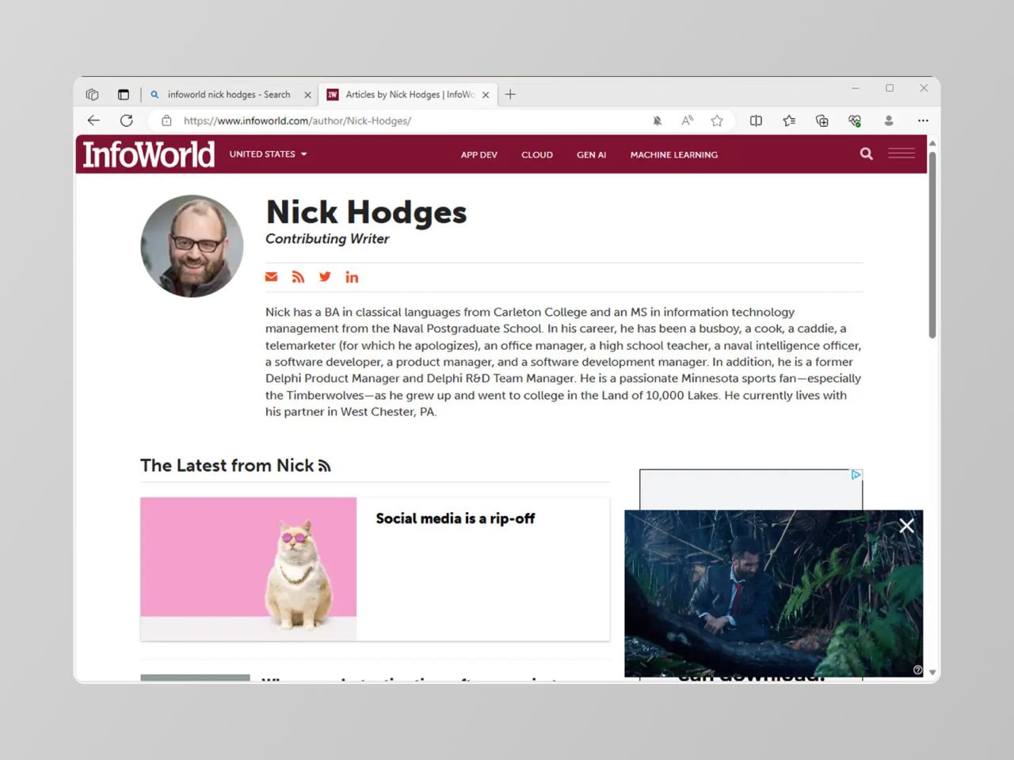Open Settings and more menu
This screenshot has height=760, width=1014.
tap(923, 120)
